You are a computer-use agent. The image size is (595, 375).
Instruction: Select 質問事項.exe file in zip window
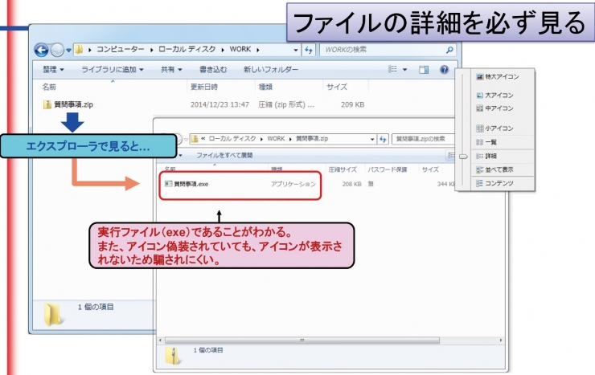click(x=191, y=184)
